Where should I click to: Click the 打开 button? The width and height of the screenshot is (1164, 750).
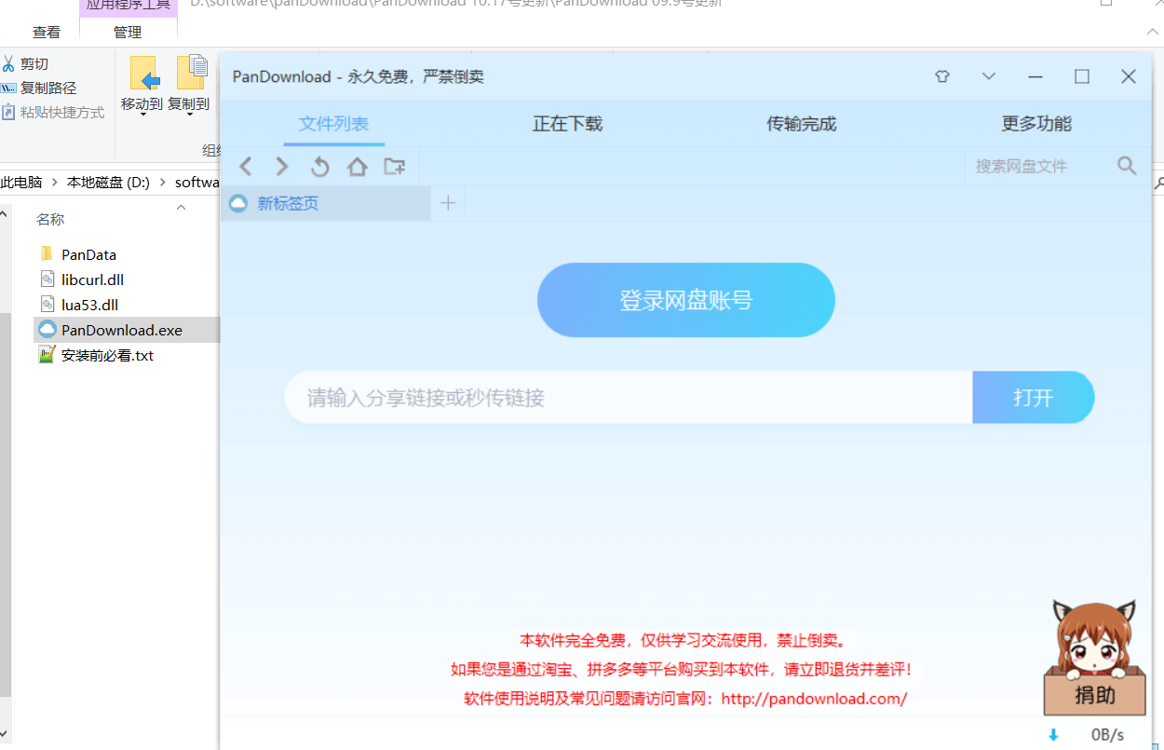click(1034, 398)
